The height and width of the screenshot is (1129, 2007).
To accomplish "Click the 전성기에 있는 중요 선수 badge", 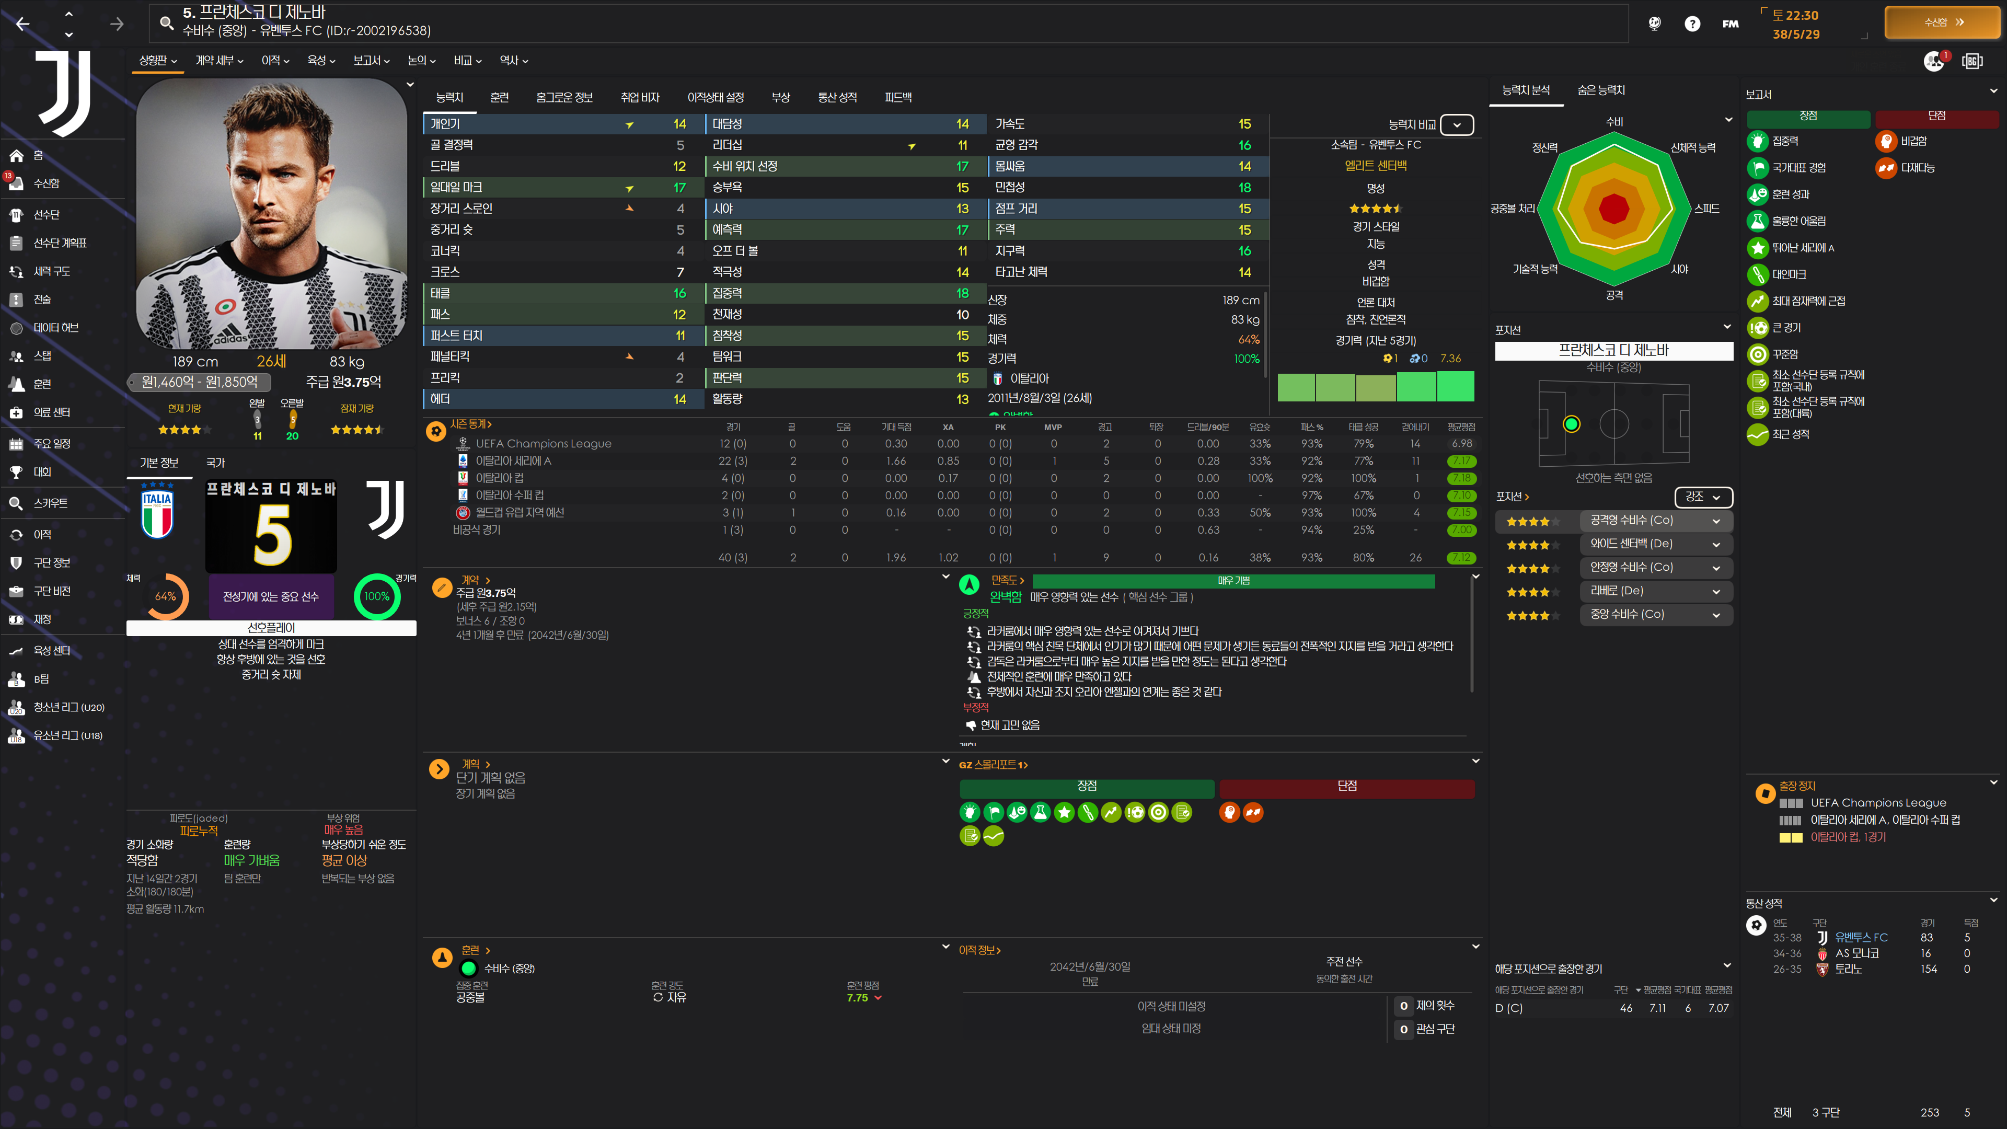I will 271,597.
